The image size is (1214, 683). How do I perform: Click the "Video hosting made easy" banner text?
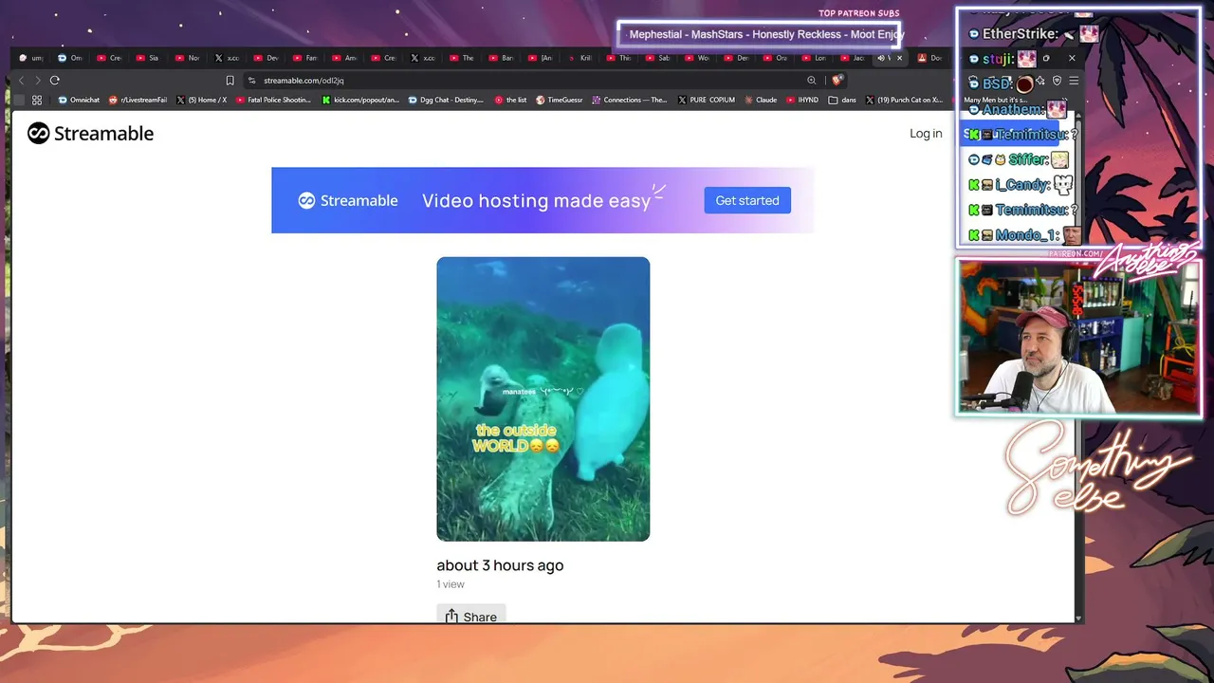point(537,200)
